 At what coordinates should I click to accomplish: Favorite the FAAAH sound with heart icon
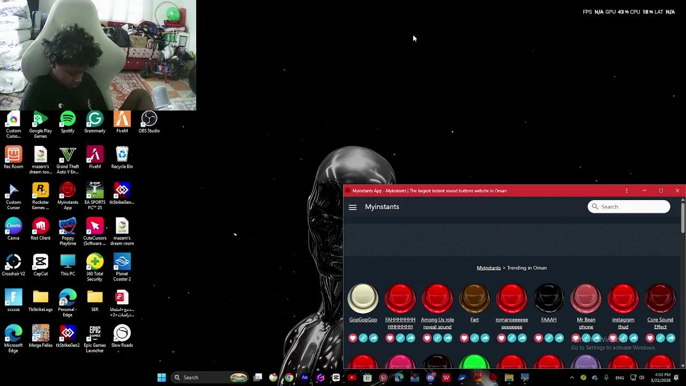click(539, 338)
